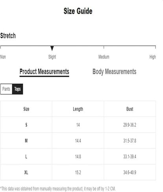Click the Medium stretch label
163x192 pixels.
click(104, 57)
